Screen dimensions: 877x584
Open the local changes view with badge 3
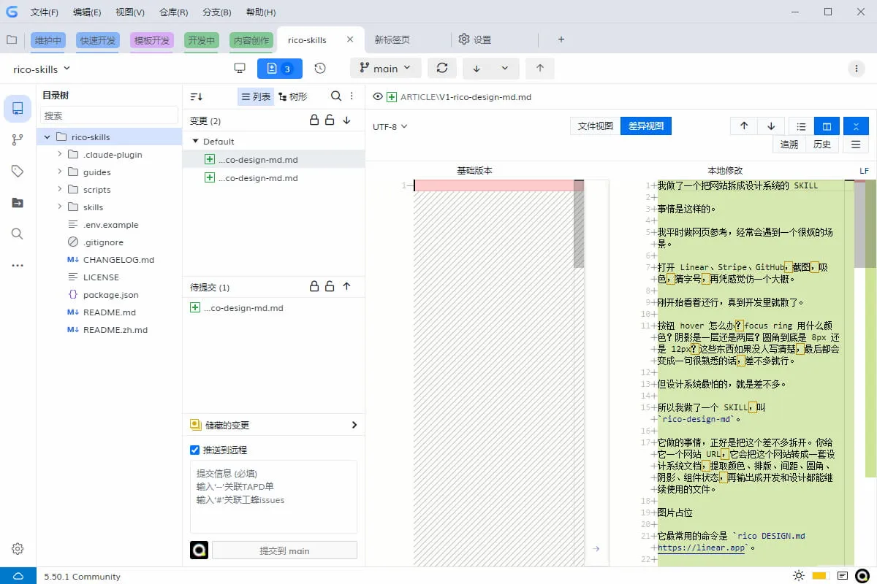tap(280, 69)
